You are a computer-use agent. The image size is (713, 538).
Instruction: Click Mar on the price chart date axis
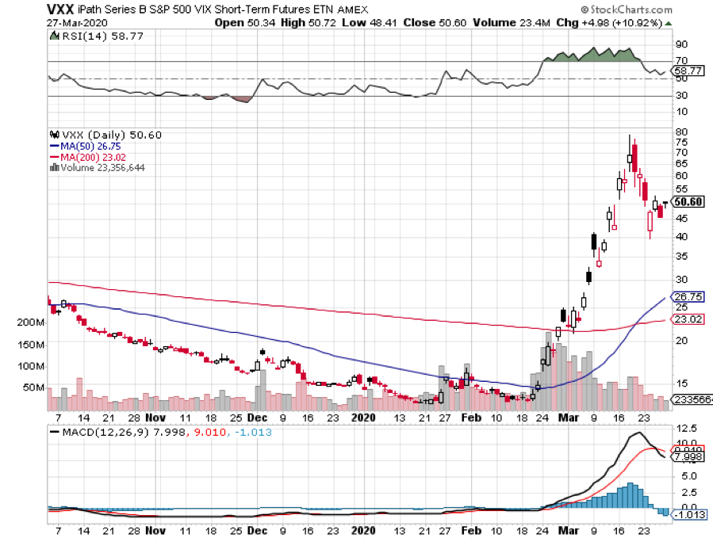pos(569,418)
